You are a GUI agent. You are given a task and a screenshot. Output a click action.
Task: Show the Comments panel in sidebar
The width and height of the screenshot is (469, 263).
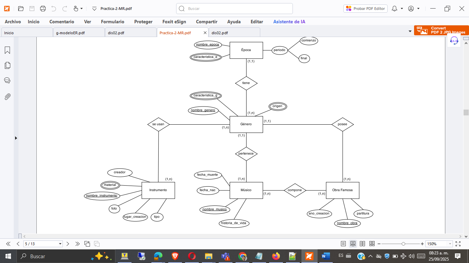pos(7,80)
